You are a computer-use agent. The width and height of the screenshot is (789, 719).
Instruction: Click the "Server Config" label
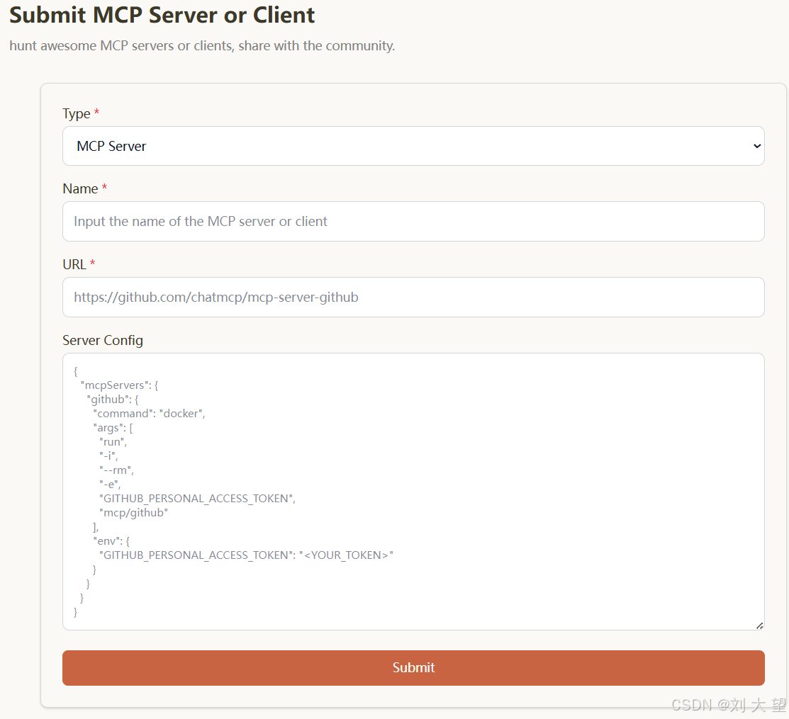pos(103,341)
